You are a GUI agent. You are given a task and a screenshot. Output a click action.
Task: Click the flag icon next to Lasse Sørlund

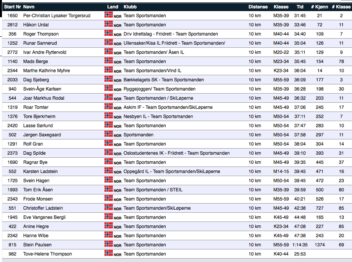(109, 125)
